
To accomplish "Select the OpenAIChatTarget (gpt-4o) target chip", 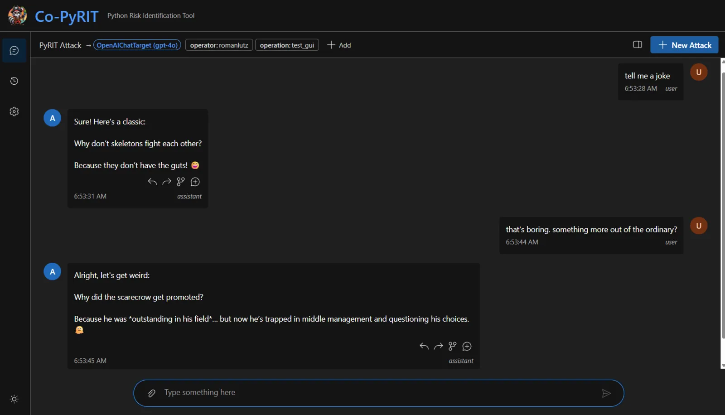I will 137,45.
